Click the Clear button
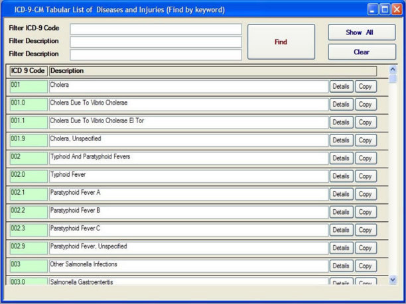 coord(362,52)
